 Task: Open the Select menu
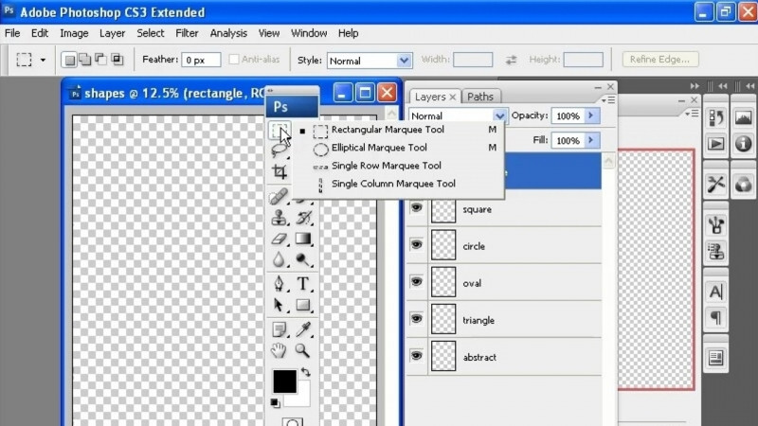(x=151, y=33)
